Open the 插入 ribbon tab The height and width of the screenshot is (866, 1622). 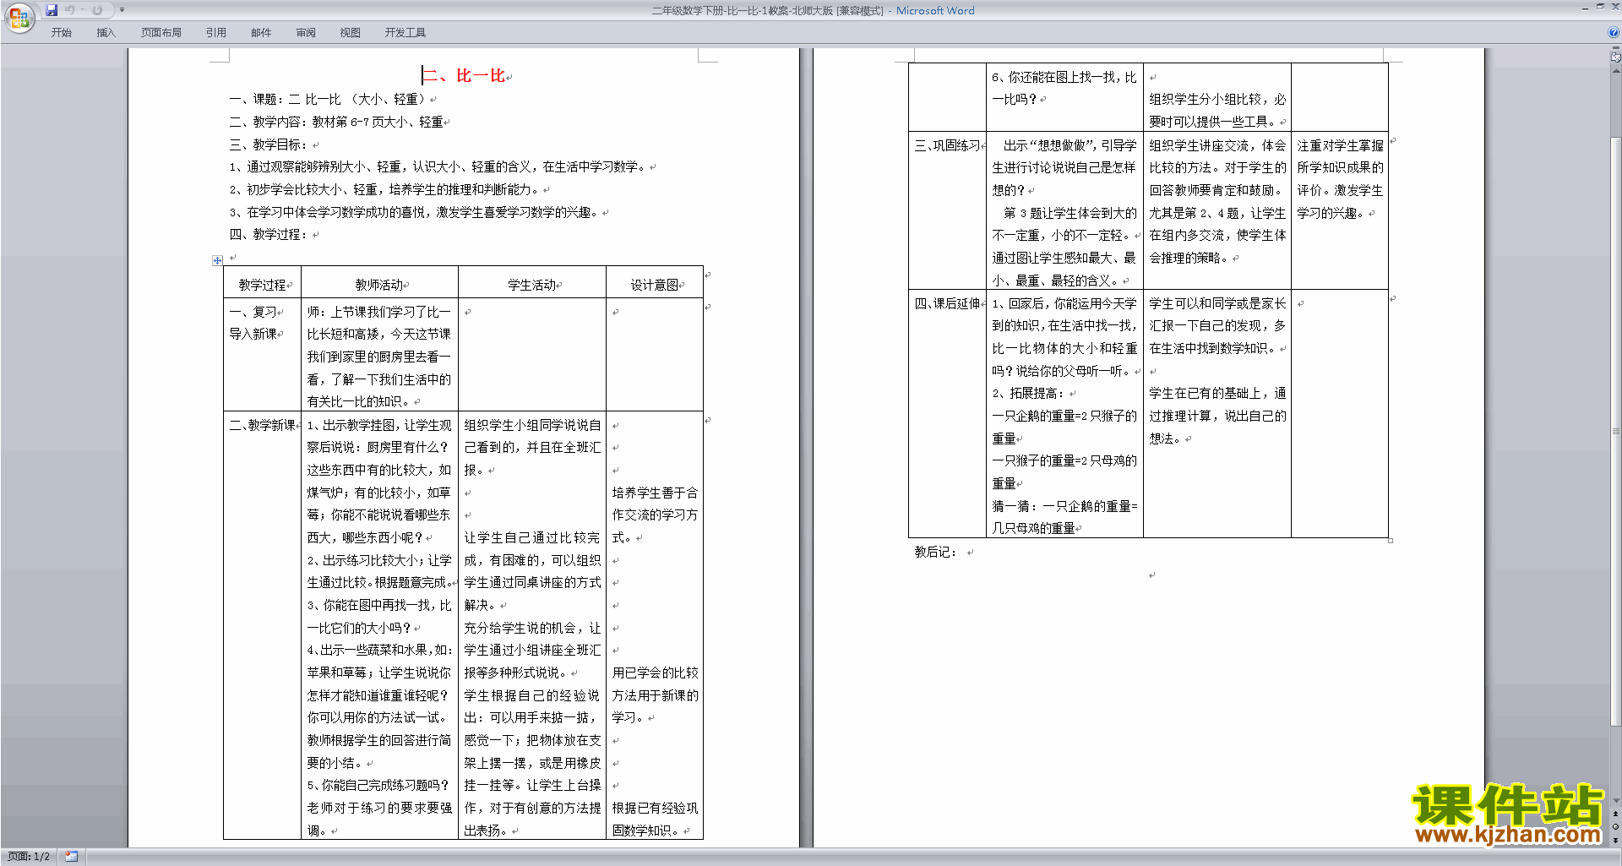pos(106,33)
